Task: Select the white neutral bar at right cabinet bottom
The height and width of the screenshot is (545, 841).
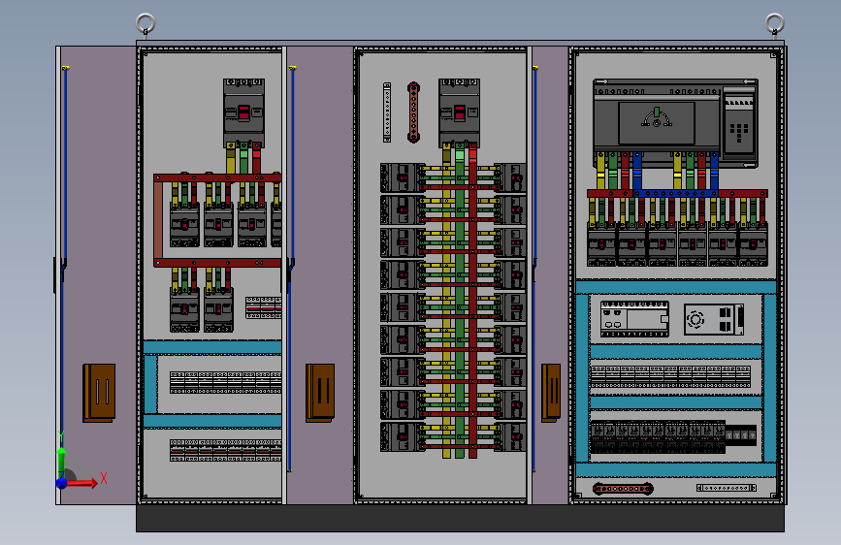Action: 727,488
